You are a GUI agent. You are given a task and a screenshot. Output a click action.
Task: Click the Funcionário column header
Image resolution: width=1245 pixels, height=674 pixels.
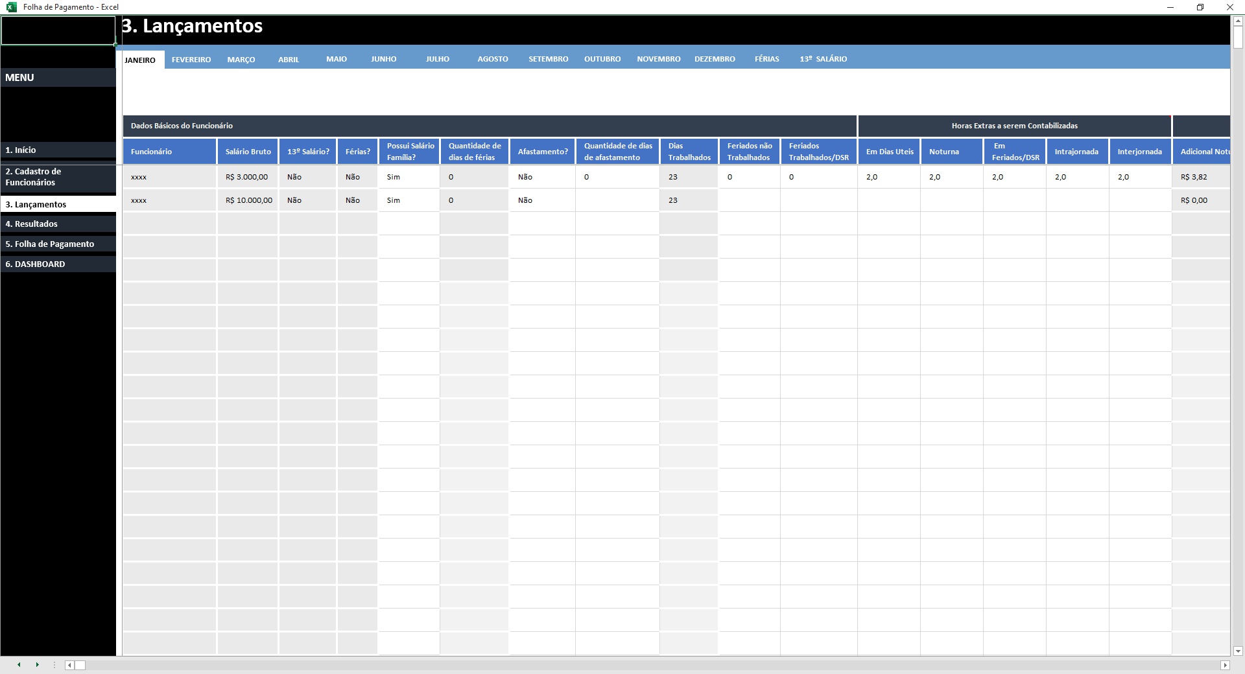170,152
